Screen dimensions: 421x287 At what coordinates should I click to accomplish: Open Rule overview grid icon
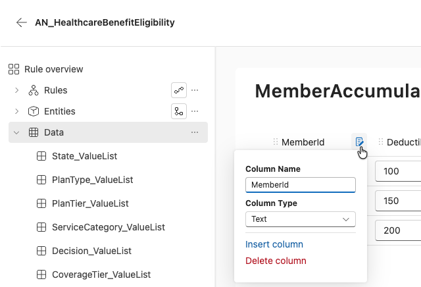click(14, 69)
